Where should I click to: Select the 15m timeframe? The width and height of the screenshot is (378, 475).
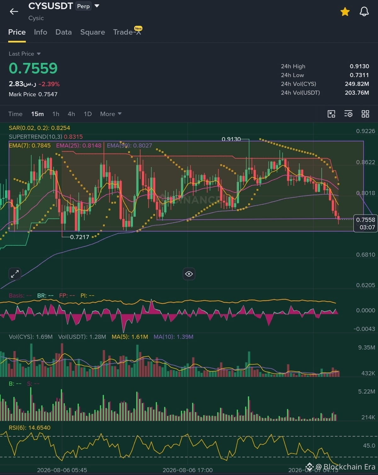(x=37, y=114)
